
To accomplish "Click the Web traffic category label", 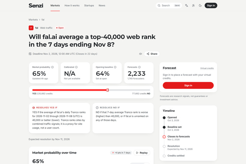I will [46, 28].
